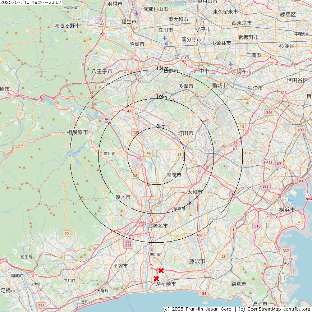Click the OpenStreetMap contributors credit
This screenshot has height=312, width=312.
click(275, 309)
